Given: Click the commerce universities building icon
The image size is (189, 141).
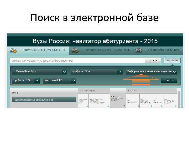Looking at the screenshot, I should click(75, 50).
